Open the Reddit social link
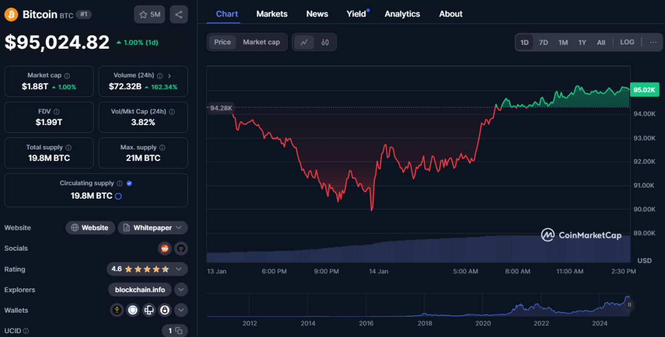The image size is (665, 337). tap(165, 248)
